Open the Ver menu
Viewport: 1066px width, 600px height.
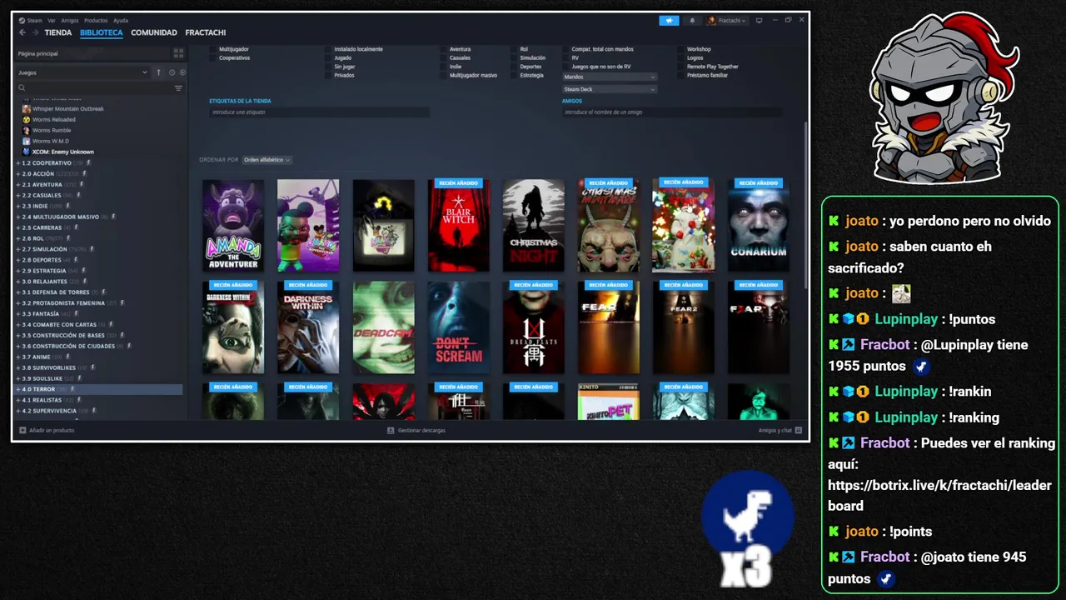point(52,20)
